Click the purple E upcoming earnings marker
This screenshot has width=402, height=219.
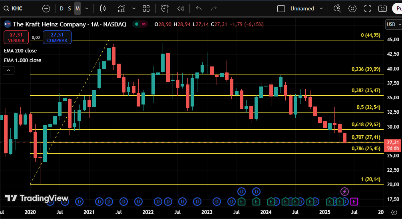pos(354,202)
